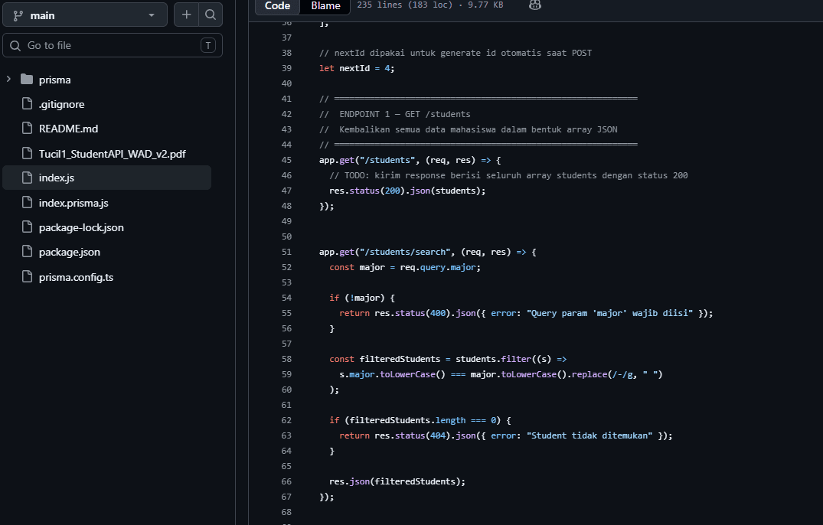The height and width of the screenshot is (525, 823).
Task: Click line number 66
Action: (286, 481)
